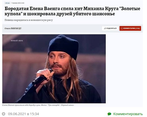Follow the green Комментировать link
The height and width of the screenshot is (117, 147).
click(x=128, y=114)
